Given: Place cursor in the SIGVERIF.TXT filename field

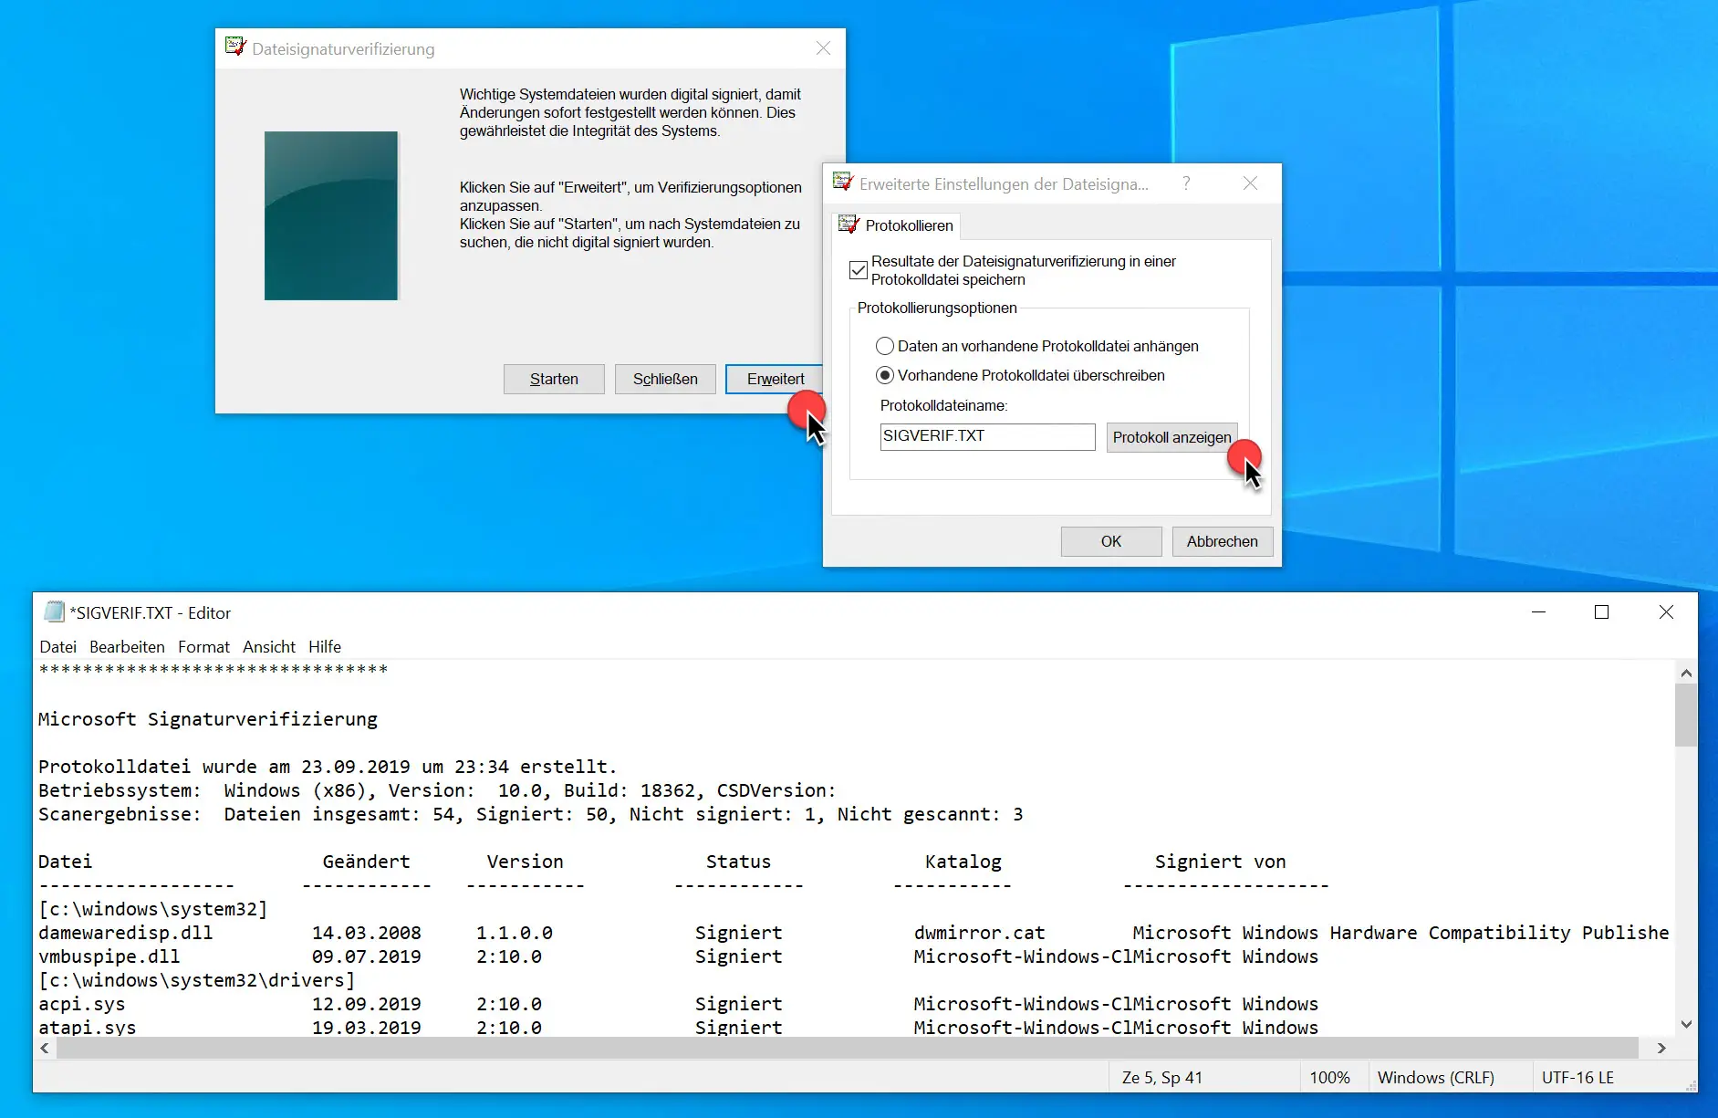Looking at the screenshot, I should point(985,436).
